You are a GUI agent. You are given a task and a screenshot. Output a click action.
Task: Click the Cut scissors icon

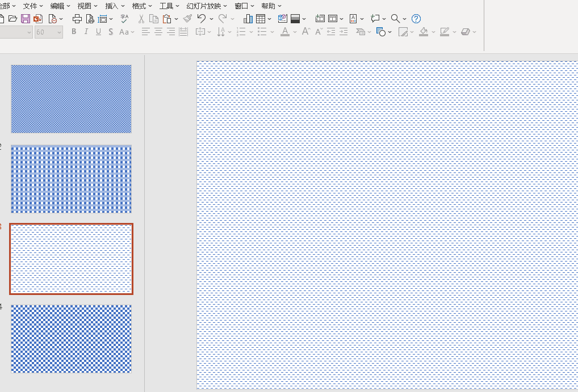(141, 19)
